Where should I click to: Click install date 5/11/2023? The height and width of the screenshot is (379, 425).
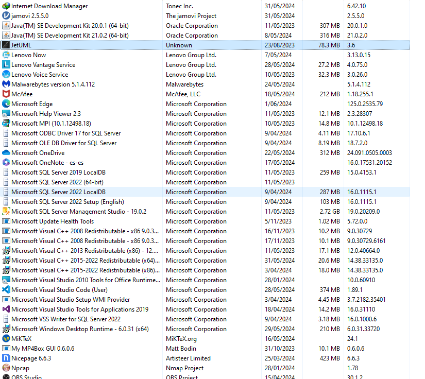tap(278, 221)
